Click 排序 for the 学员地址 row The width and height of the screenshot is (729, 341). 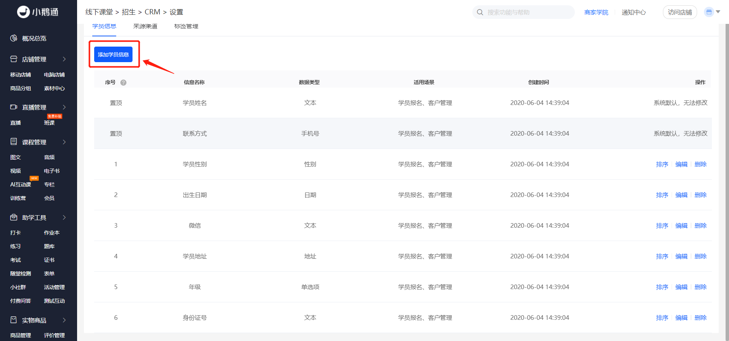(662, 256)
